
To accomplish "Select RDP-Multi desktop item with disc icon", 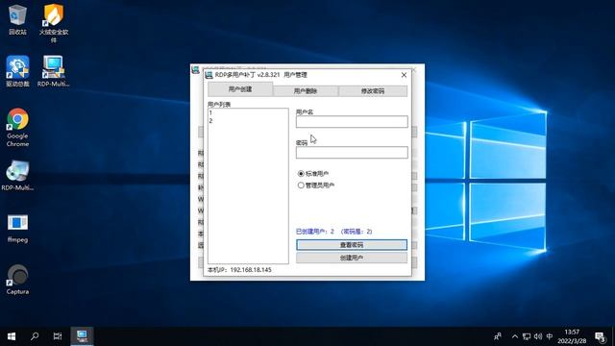I will click(17, 175).
